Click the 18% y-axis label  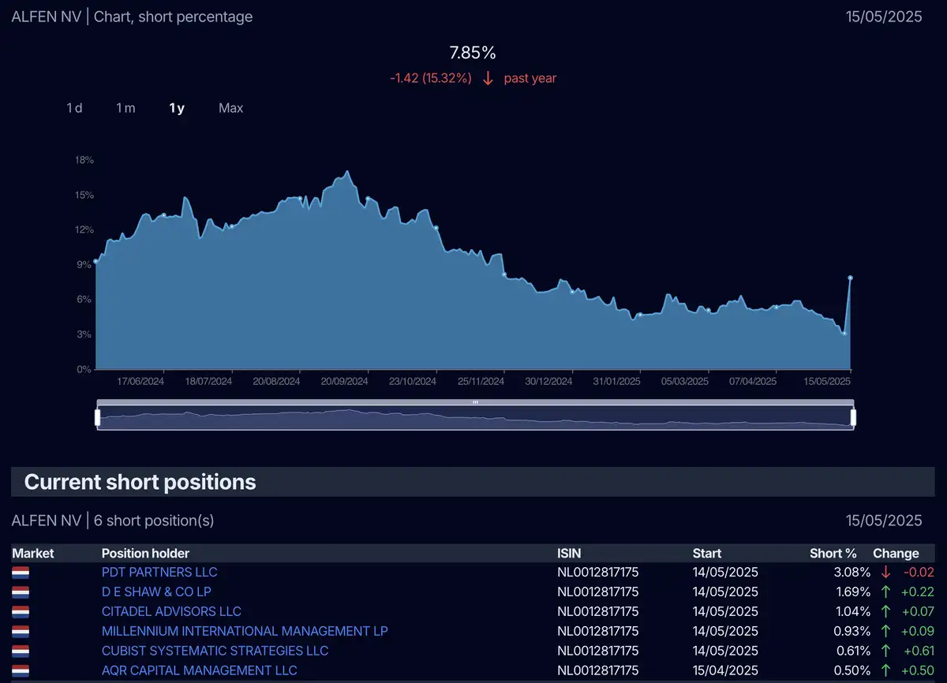coord(85,159)
